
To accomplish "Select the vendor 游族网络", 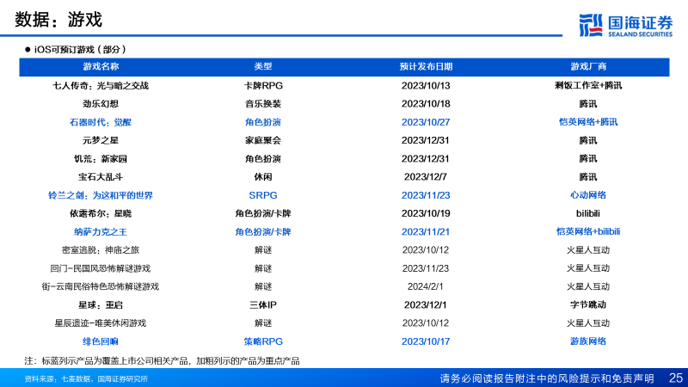I will (x=588, y=341).
